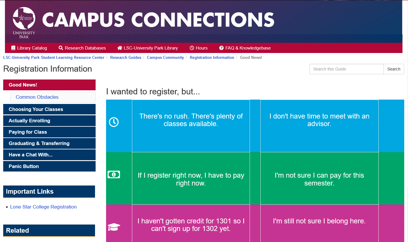Viewport: 408px width, 242px height.
Task: Select the "I don't have time to meet with an advisor" tile
Action: point(319,126)
